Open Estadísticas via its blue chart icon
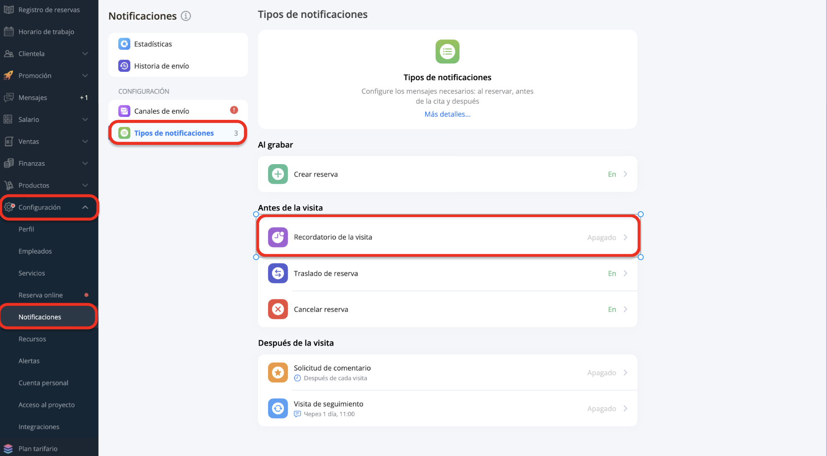Viewport: 827px width, 456px height. [x=124, y=44]
